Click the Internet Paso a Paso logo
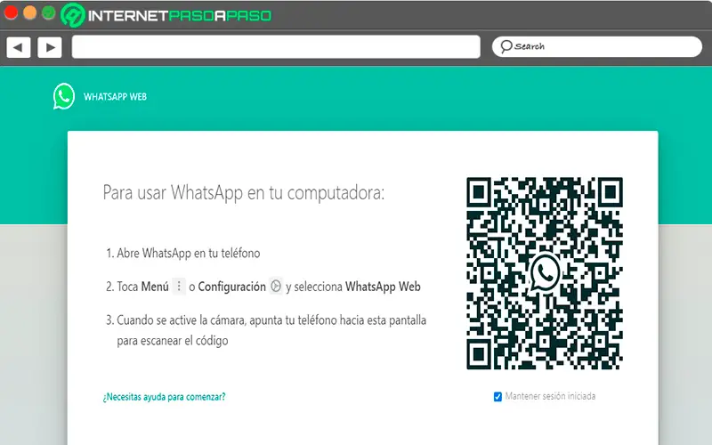 pyautogui.click(x=166, y=15)
